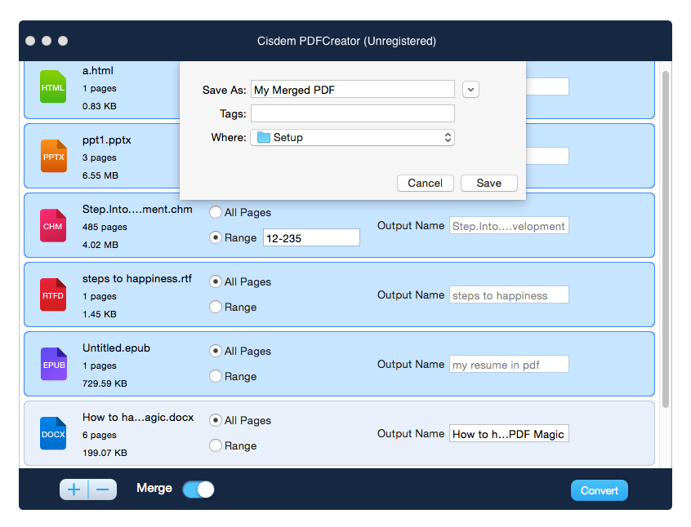Click the RTFD icon for steps to happiness
The width and height of the screenshot is (691, 527).
pos(52,295)
